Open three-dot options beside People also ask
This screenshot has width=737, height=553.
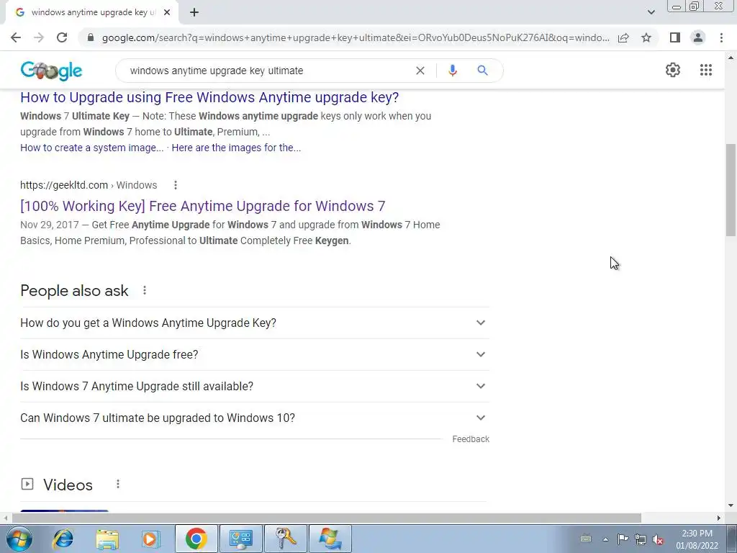145,291
